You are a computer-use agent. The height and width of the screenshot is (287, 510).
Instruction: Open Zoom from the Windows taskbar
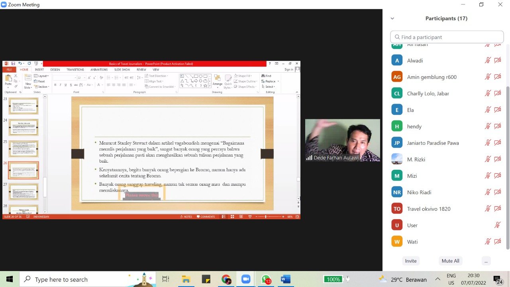pyautogui.click(x=245, y=279)
